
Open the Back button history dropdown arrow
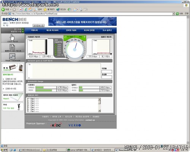click(x=11, y=9)
